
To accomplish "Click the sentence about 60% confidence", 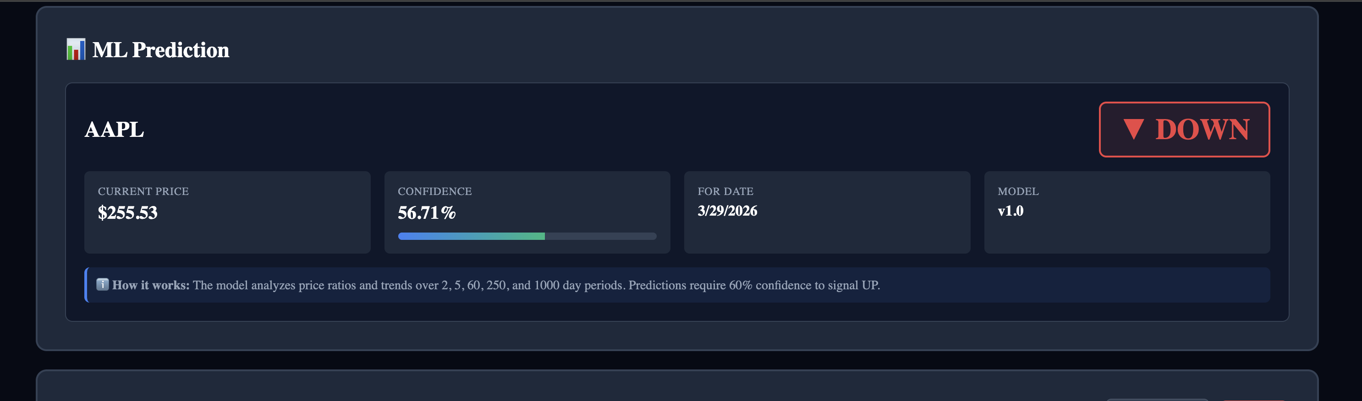I will (754, 285).
